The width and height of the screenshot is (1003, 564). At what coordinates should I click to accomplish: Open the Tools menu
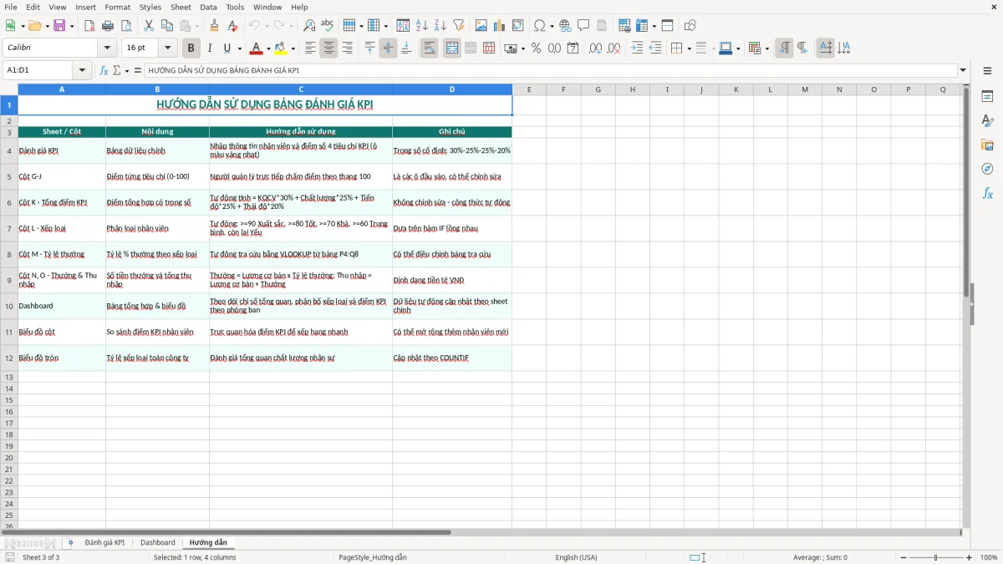coord(235,7)
